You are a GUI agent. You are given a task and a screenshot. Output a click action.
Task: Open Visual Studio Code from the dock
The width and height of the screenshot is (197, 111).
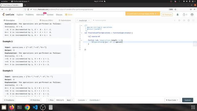pos(35,107)
